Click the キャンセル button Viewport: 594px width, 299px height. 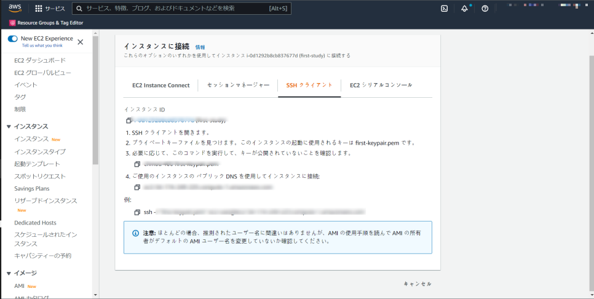pos(418,284)
